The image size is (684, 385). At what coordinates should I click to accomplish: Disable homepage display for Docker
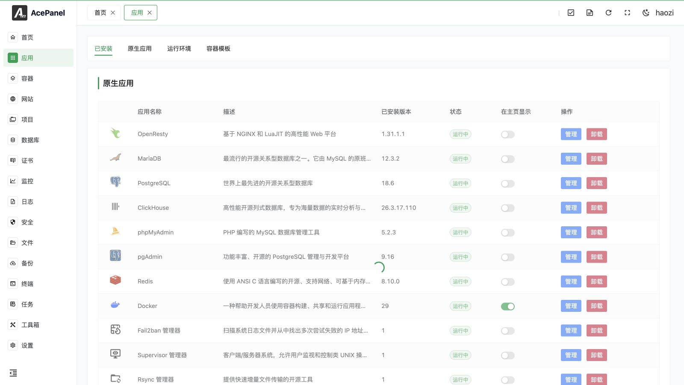[x=508, y=306]
